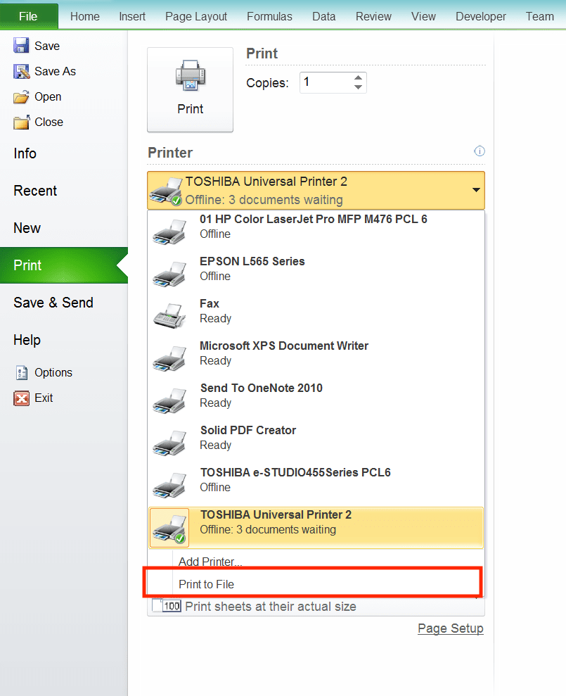Open the Team tab
Viewport: 566px width, 696px height.
coord(540,16)
